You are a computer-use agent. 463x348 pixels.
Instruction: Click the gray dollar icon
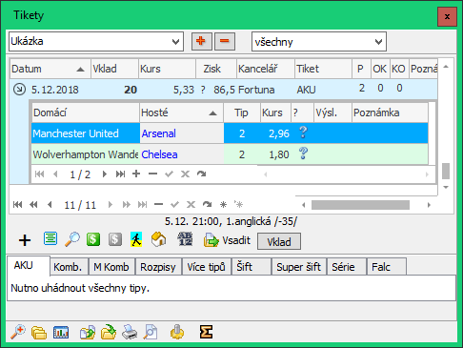coord(115,239)
